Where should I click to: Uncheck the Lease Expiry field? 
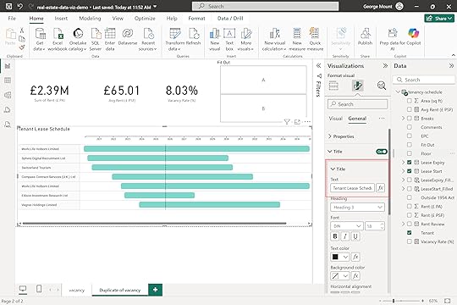click(410, 163)
